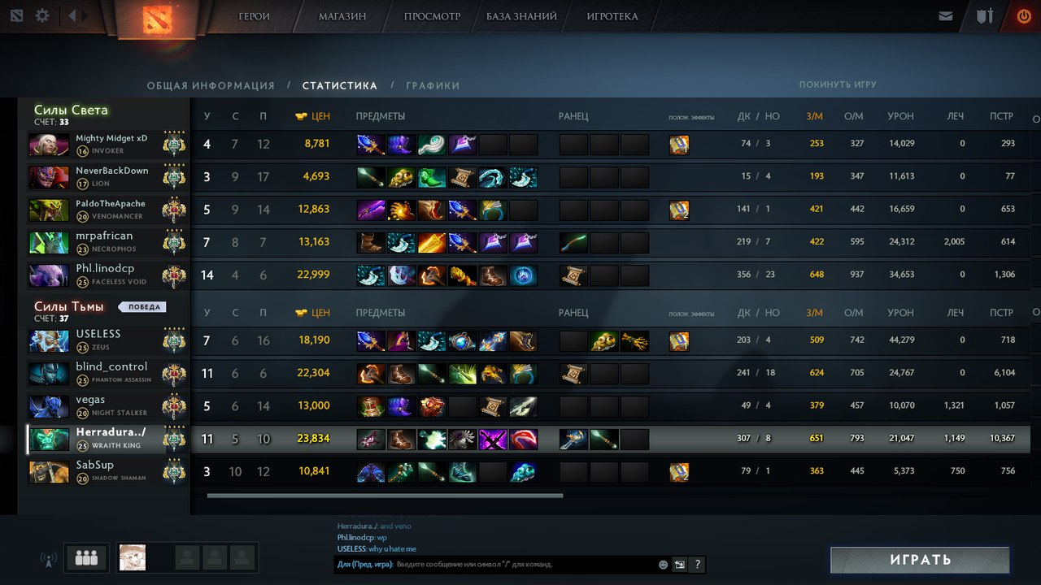Open the Магазин menu
The image size is (1041, 585).
pos(342,16)
